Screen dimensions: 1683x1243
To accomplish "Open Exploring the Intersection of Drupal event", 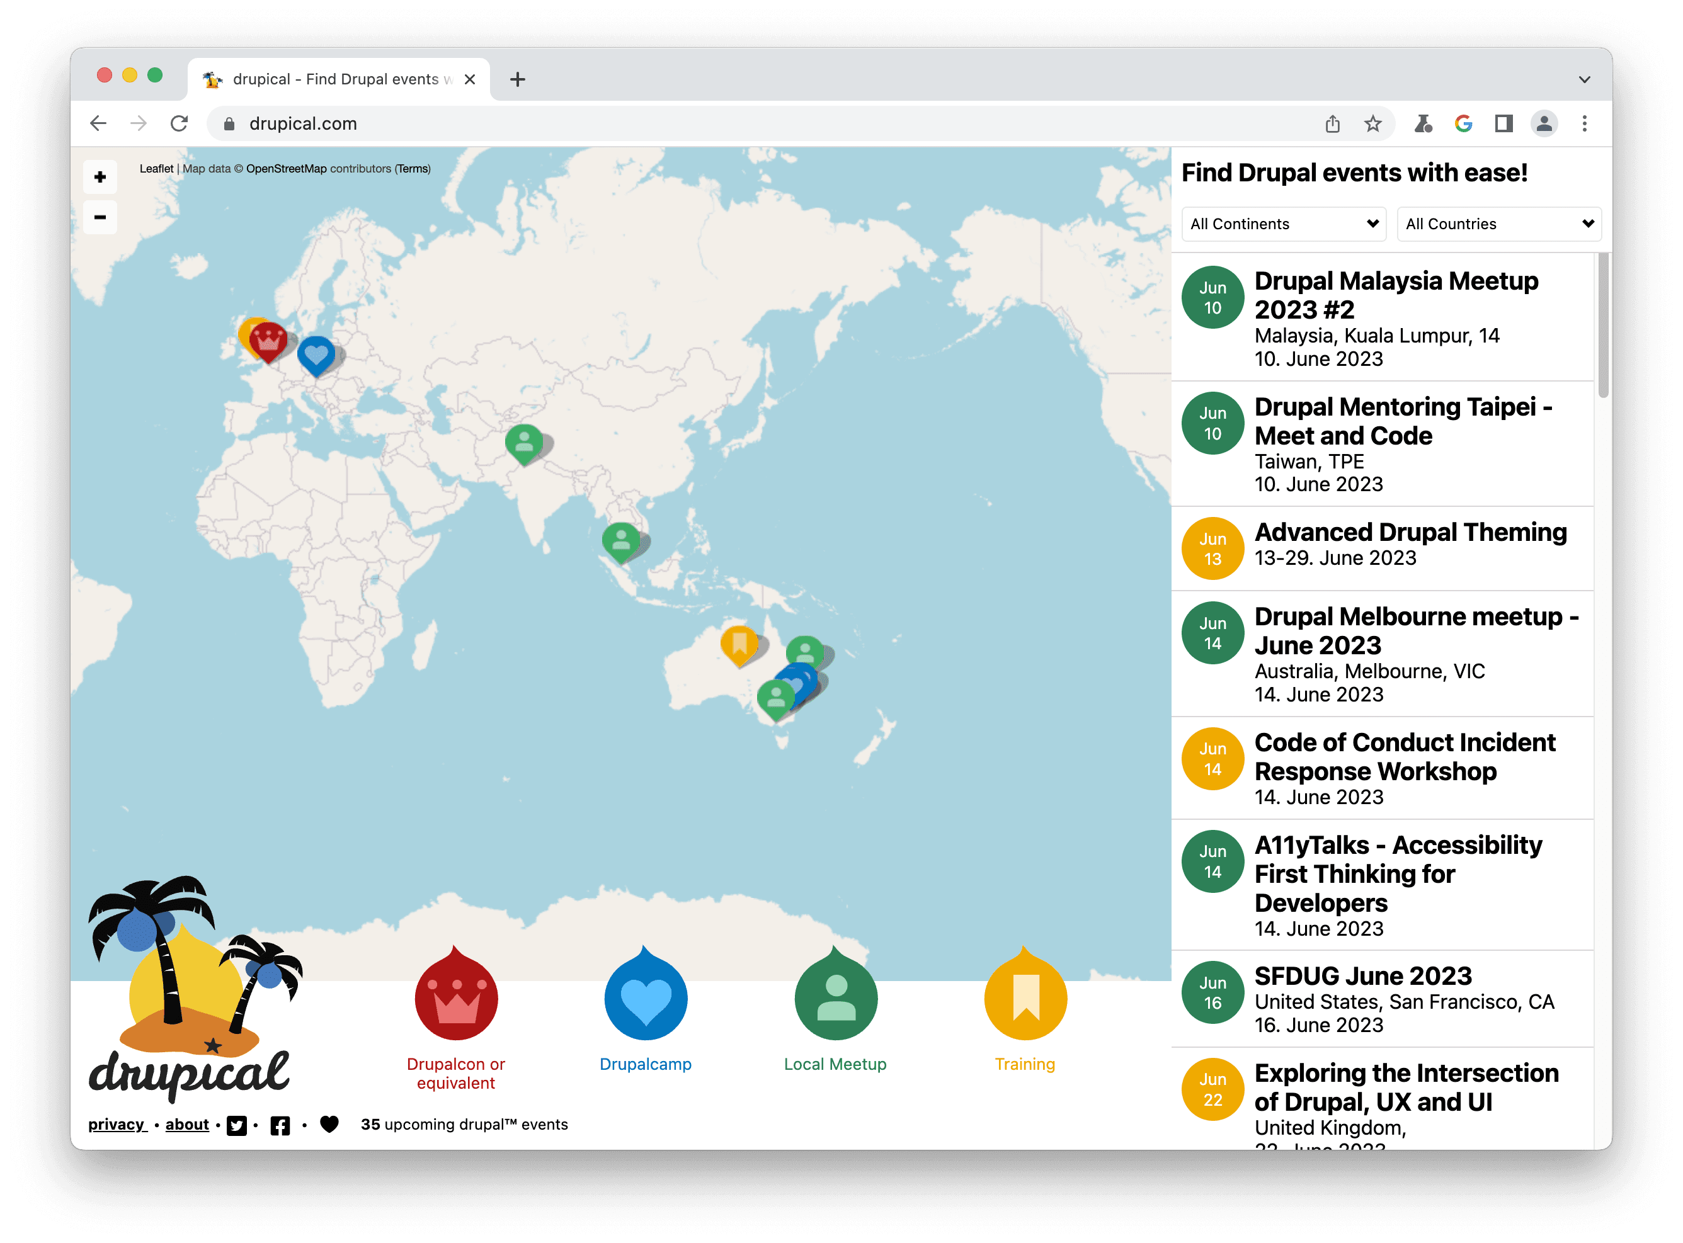I will pos(1383,1099).
